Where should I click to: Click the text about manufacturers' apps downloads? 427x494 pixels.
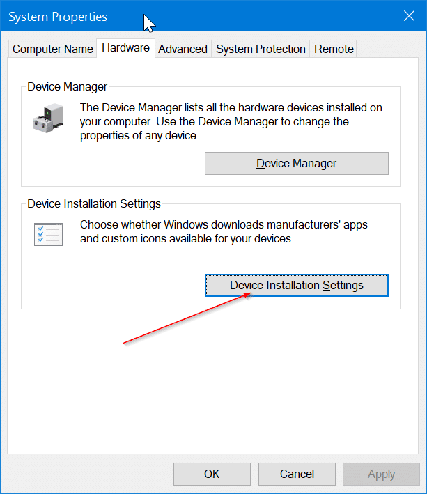click(224, 231)
